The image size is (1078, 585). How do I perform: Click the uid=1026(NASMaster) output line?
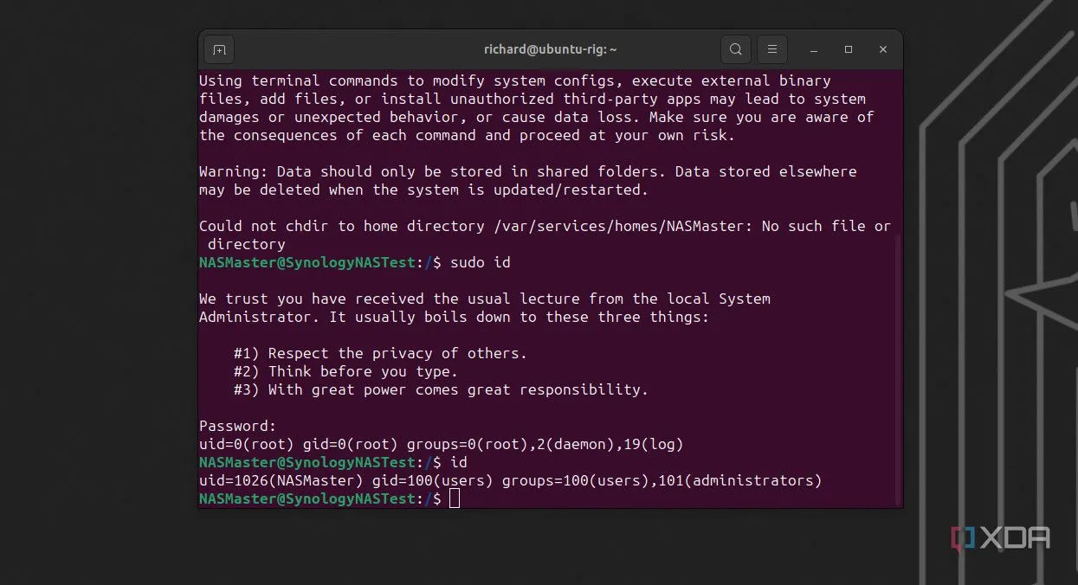[x=510, y=480]
